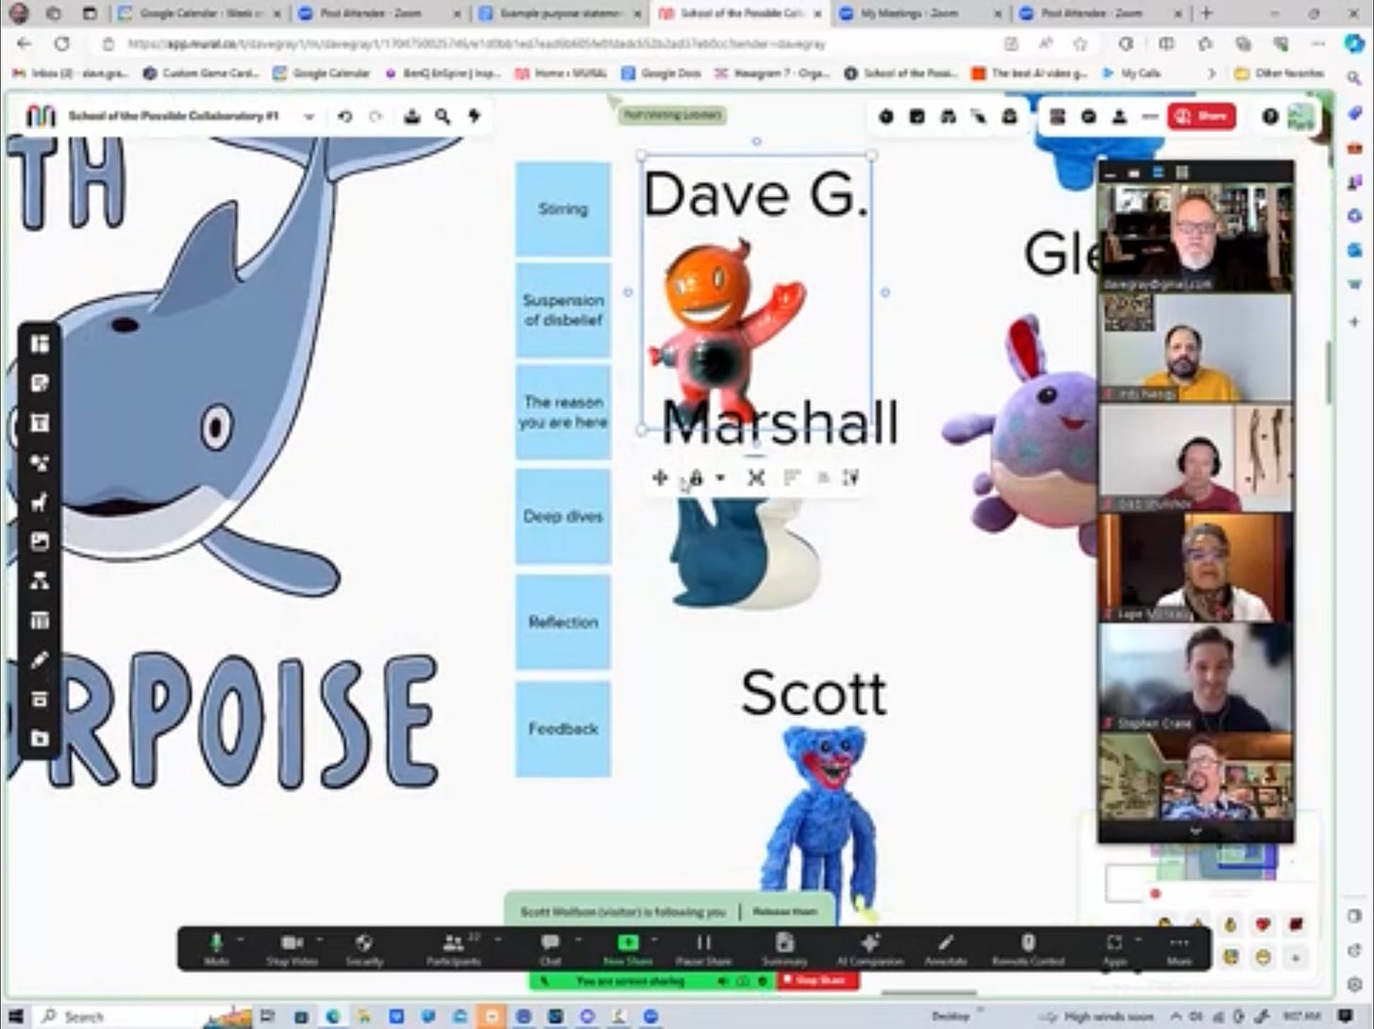Screen dimensions: 1374x1029
Task: Click the lightning bolt quick actions icon
Action: pyautogui.click(x=474, y=116)
